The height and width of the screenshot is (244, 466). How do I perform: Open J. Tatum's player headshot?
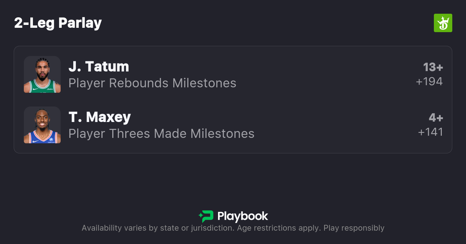point(42,74)
